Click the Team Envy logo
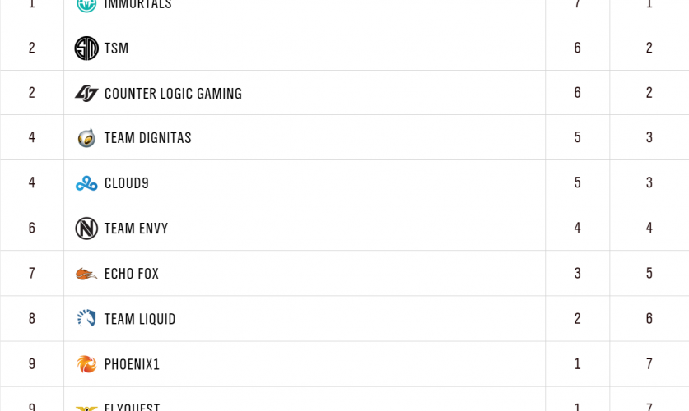 [x=86, y=229]
